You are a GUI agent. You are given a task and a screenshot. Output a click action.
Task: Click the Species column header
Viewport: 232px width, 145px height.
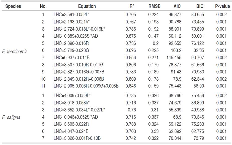13,6
